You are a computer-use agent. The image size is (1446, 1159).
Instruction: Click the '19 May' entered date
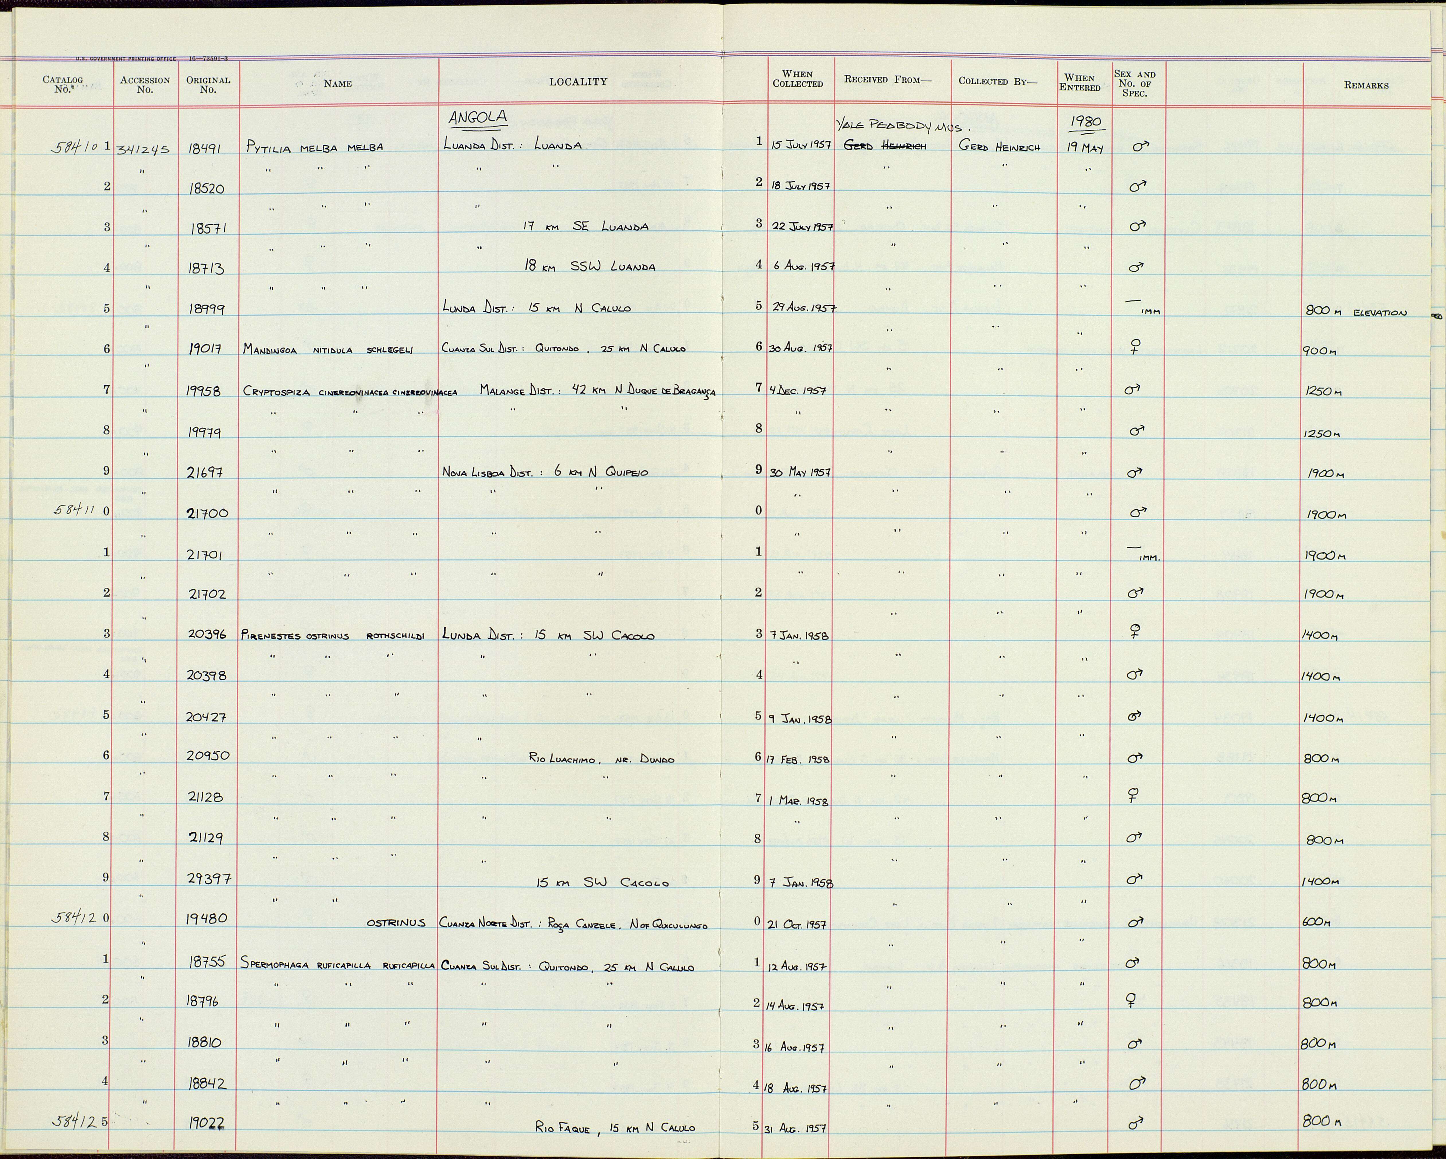pos(1084,148)
